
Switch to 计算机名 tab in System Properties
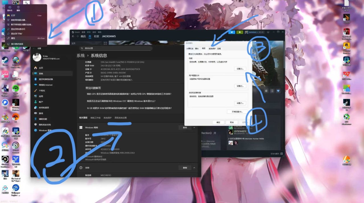pyautogui.click(x=190, y=49)
